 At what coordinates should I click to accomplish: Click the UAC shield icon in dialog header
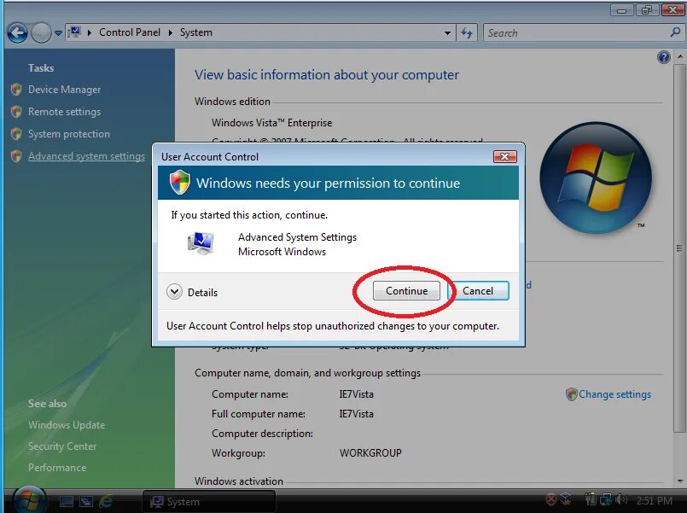coord(180,183)
